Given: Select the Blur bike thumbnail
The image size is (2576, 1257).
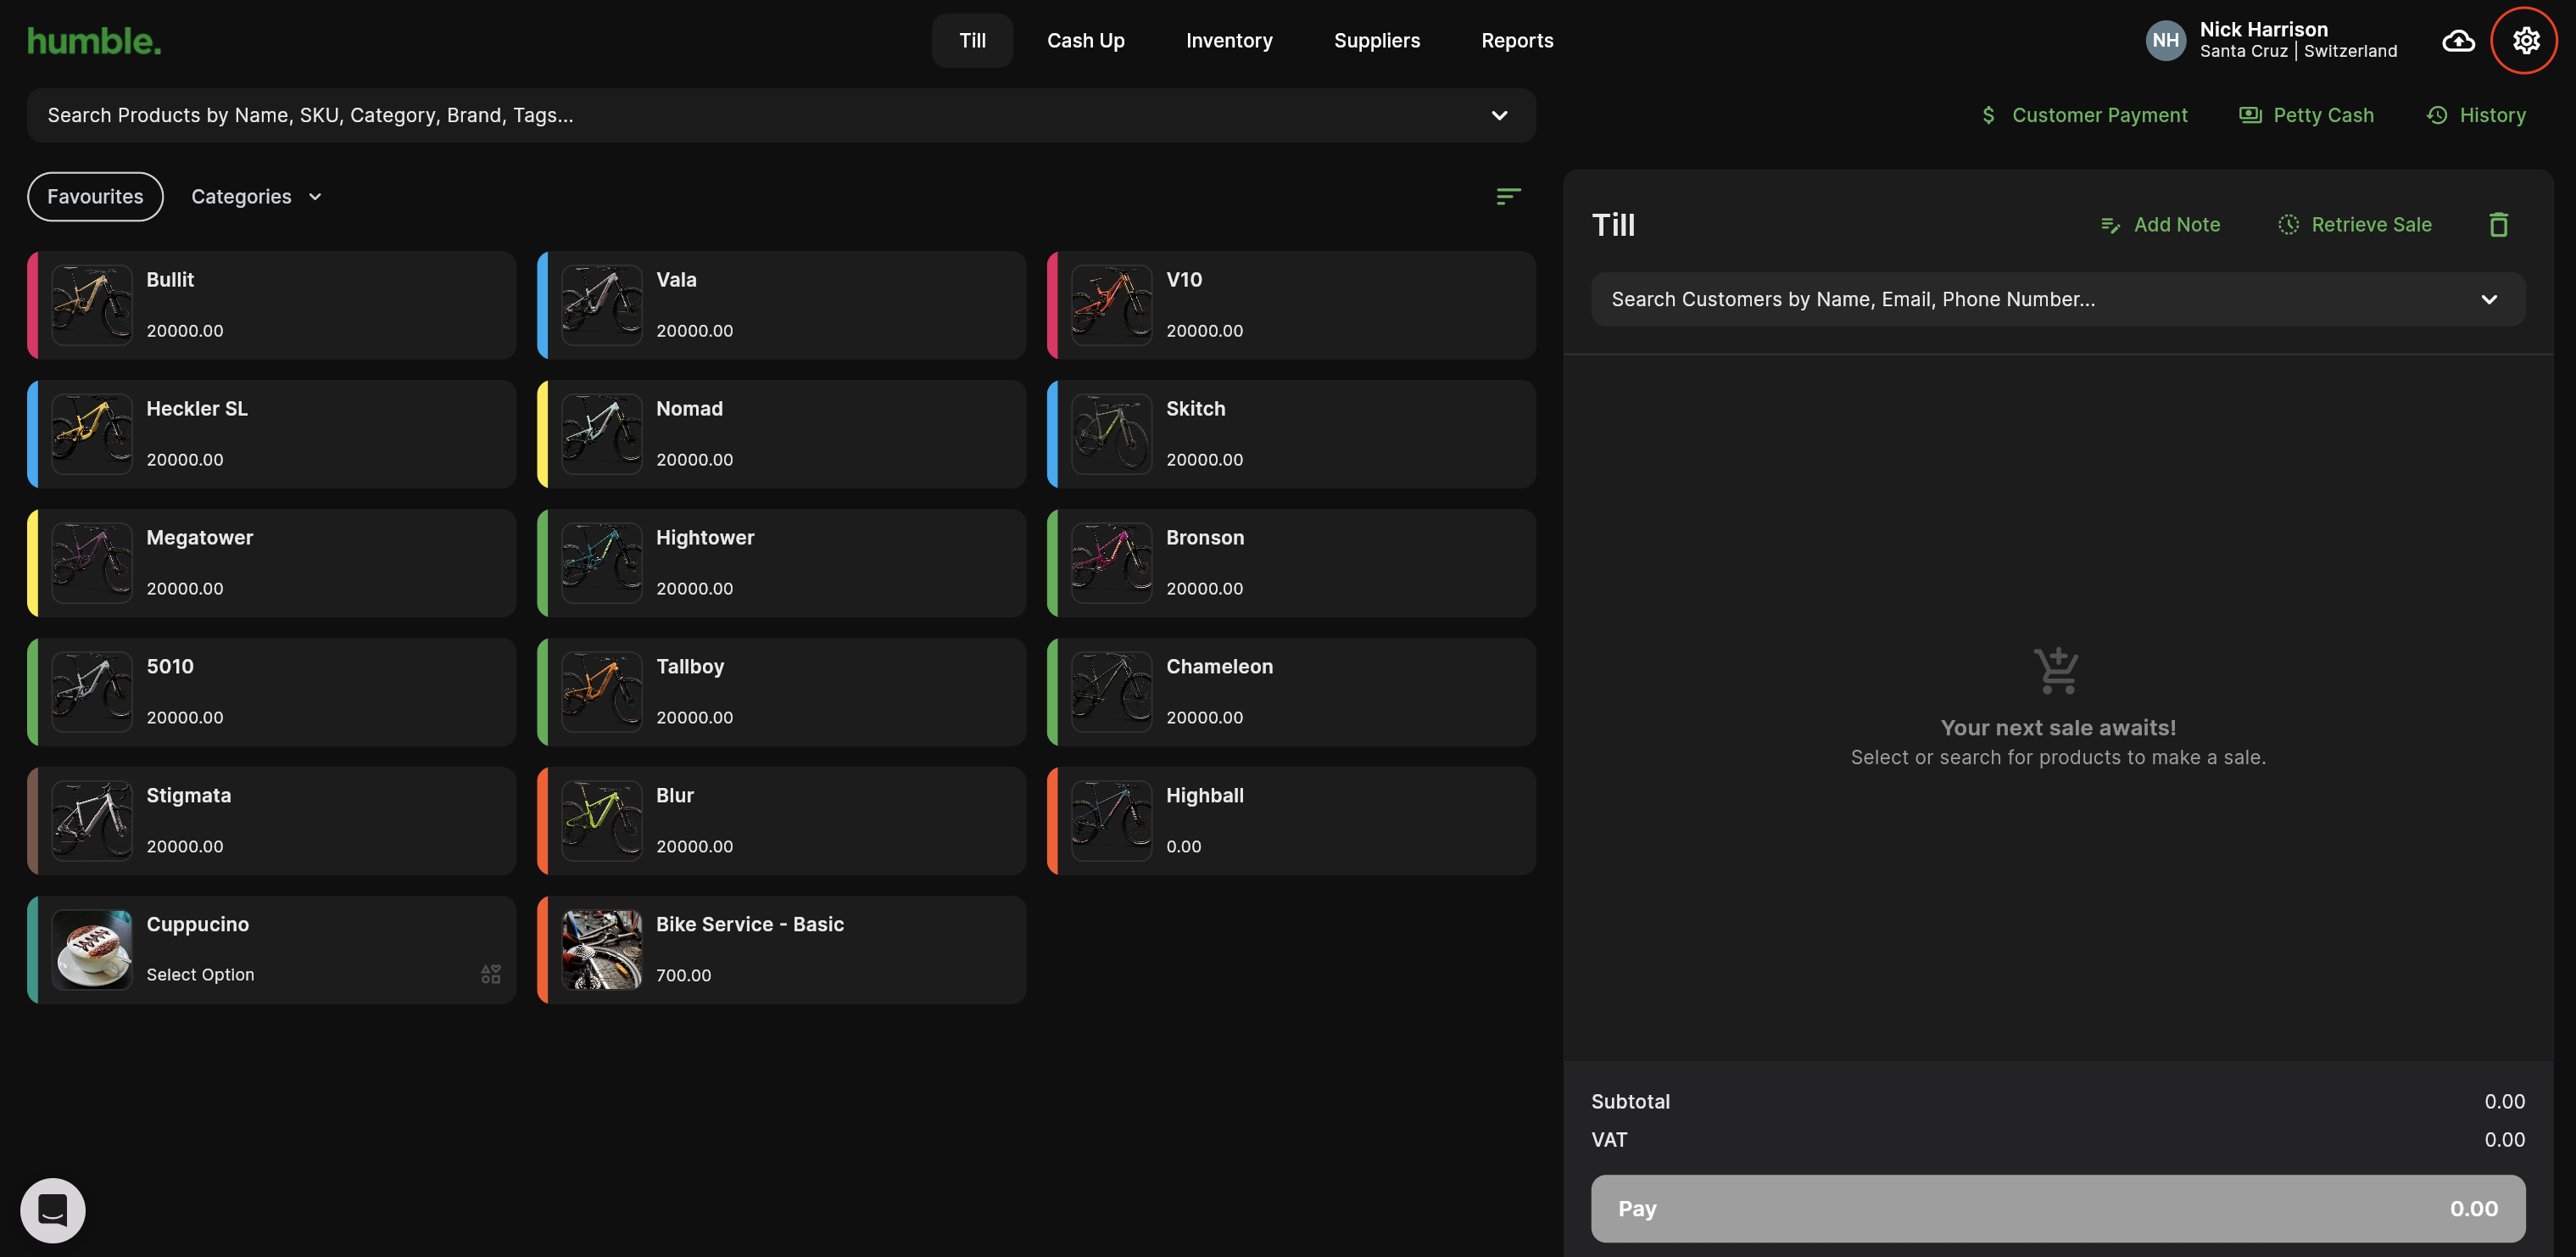Looking at the screenshot, I should tap(602, 820).
